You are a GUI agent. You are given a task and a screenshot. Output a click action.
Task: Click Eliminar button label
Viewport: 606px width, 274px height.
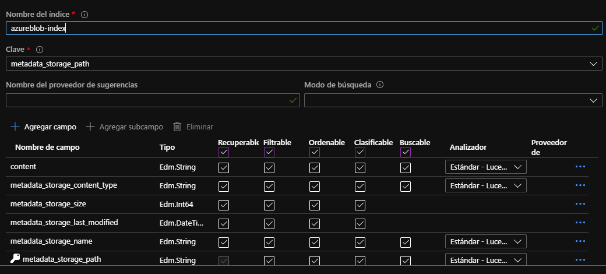coord(199,127)
